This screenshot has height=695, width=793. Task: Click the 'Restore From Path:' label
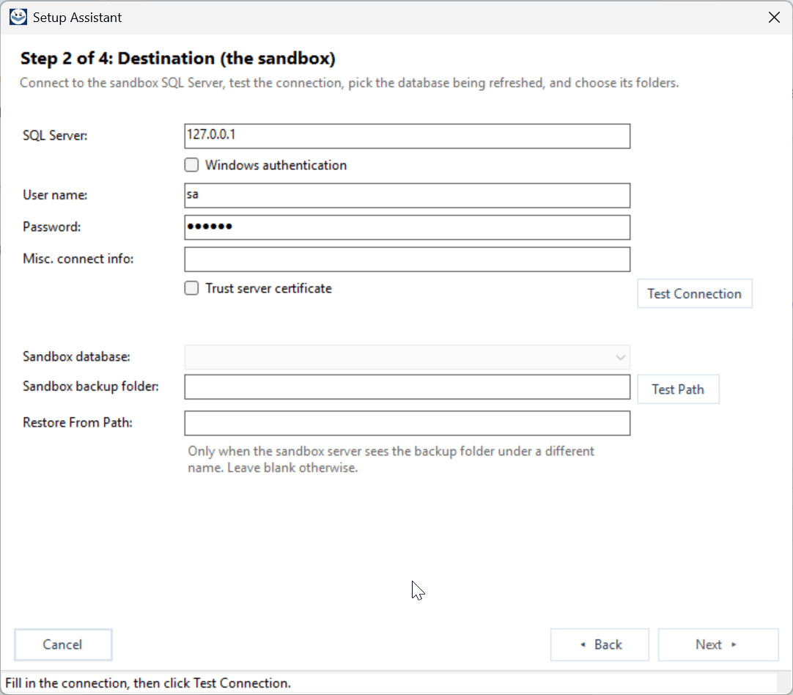78,422
